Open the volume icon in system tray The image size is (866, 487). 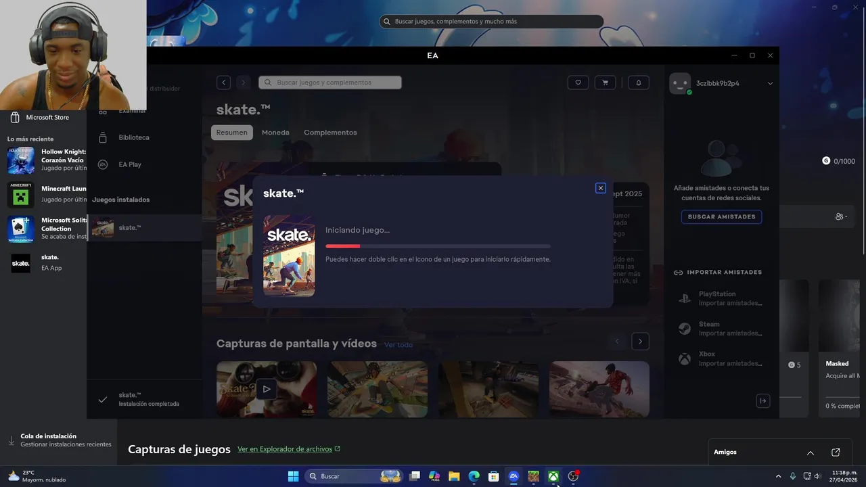pyautogui.click(x=818, y=476)
